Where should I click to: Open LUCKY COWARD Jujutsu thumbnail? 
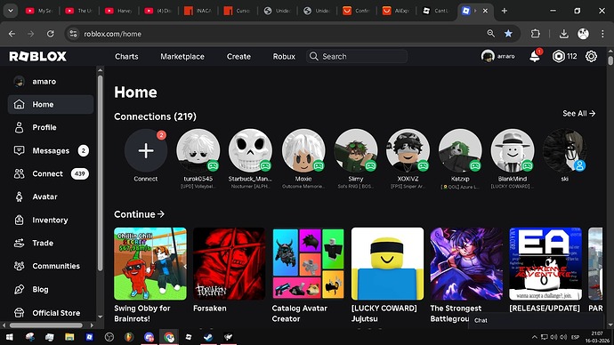pos(387,263)
